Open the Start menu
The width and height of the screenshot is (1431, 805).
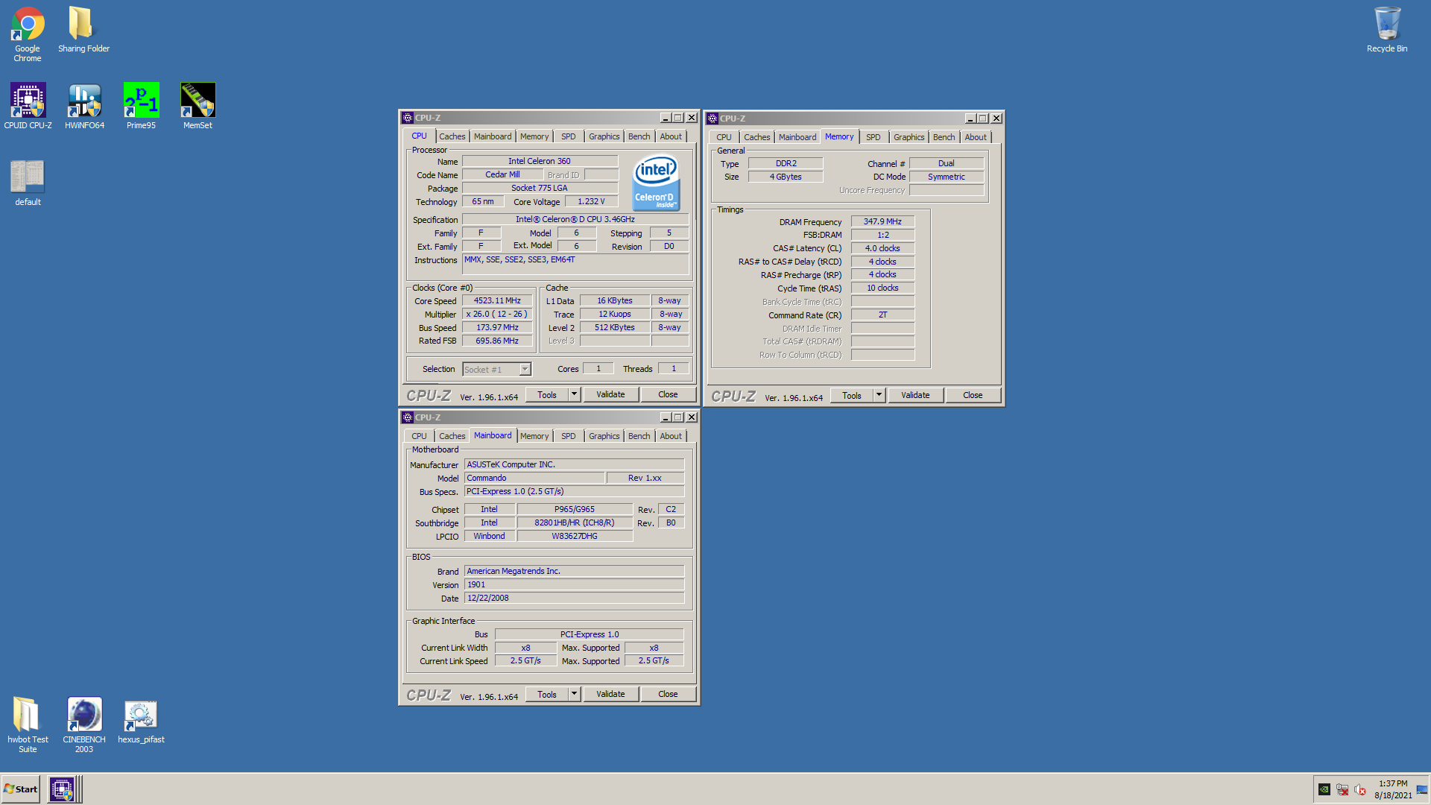[x=21, y=789]
